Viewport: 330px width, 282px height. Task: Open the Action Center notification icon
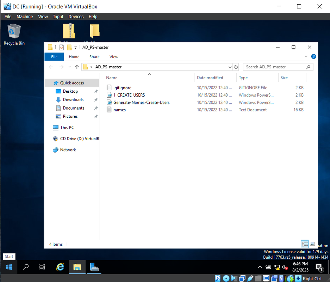click(319, 268)
